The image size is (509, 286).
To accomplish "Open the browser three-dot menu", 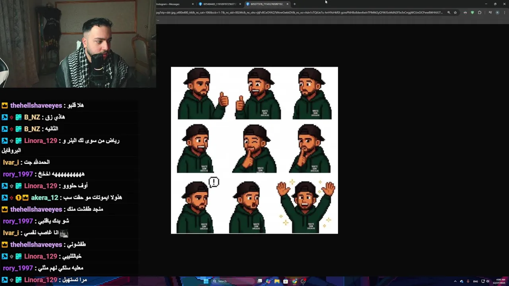I will click(x=504, y=12).
